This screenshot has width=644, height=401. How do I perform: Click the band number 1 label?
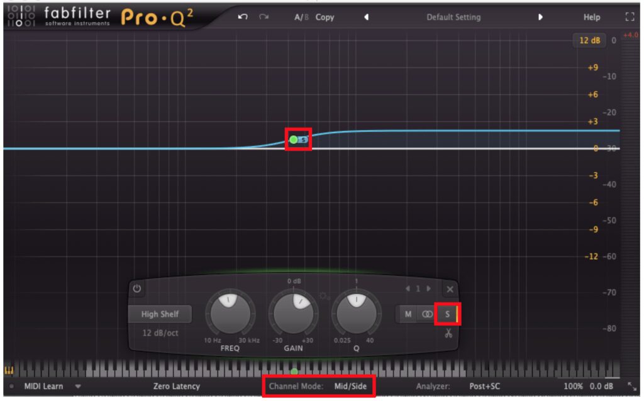(x=418, y=288)
